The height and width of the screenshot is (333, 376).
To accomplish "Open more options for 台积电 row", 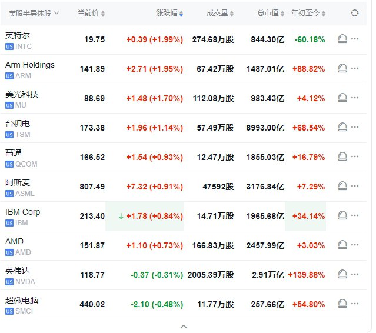I will 355,127.
